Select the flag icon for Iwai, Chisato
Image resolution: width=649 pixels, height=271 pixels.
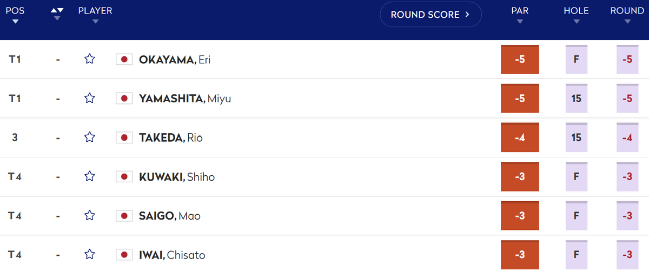(124, 255)
